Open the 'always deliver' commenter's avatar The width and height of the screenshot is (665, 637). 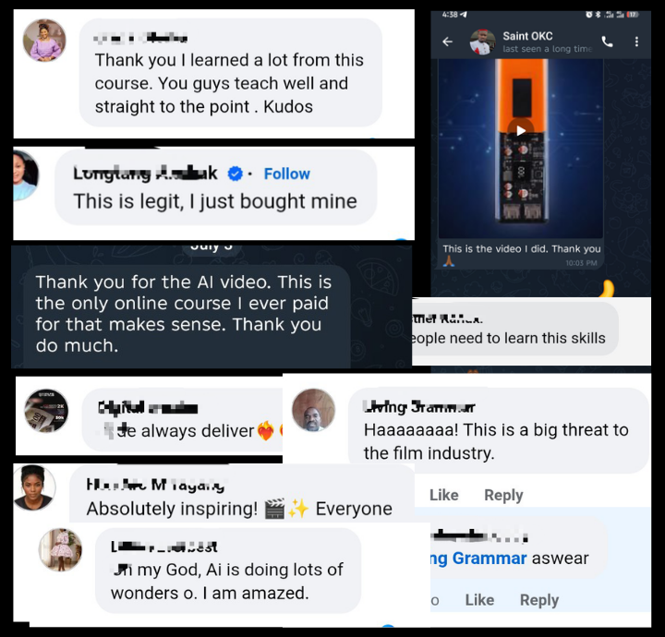coord(46,410)
